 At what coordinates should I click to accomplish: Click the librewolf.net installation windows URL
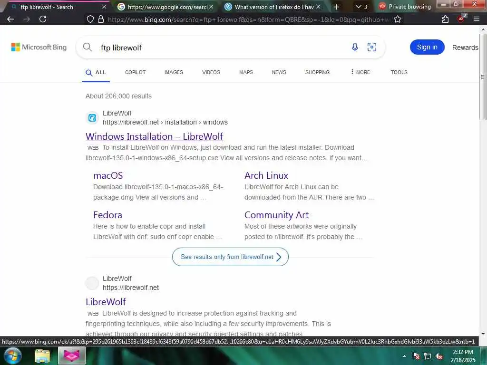[x=165, y=122]
